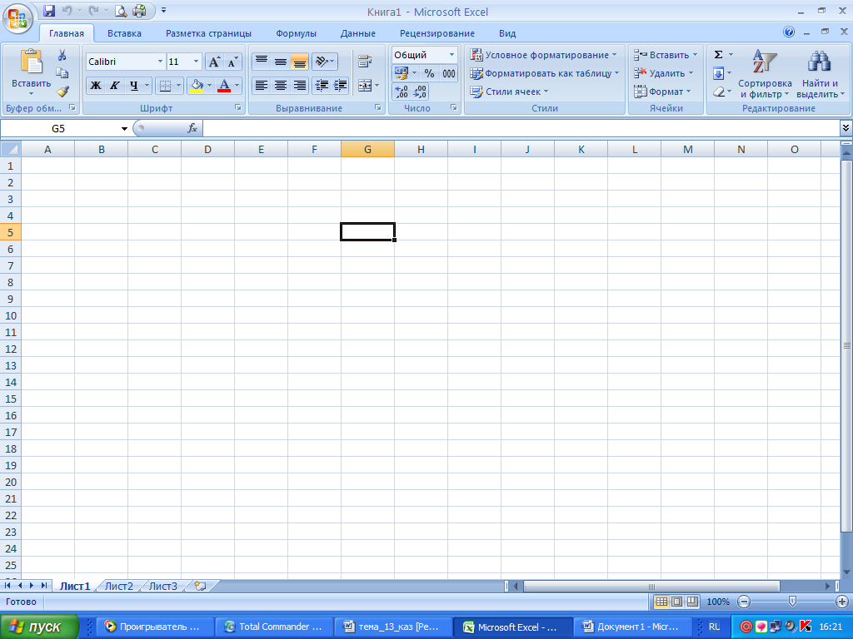Screen dimensions: 853x639
Task: Decrease decimal places
Action: [x=420, y=92]
